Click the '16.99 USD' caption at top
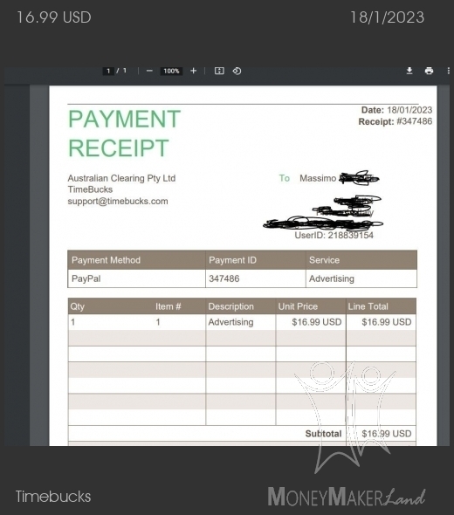The height and width of the screenshot is (515, 454). tap(54, 17)
